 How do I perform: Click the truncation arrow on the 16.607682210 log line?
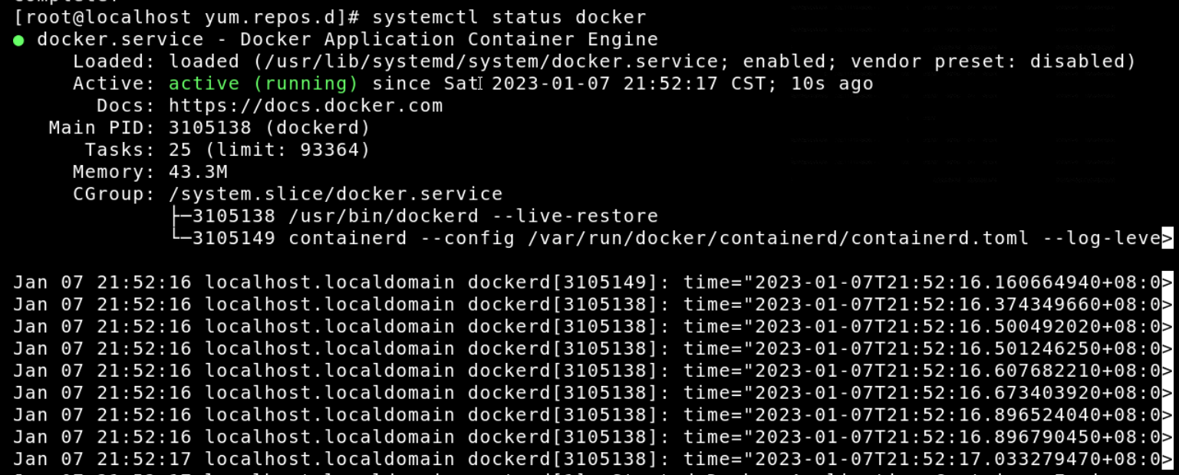[1167, 371]
